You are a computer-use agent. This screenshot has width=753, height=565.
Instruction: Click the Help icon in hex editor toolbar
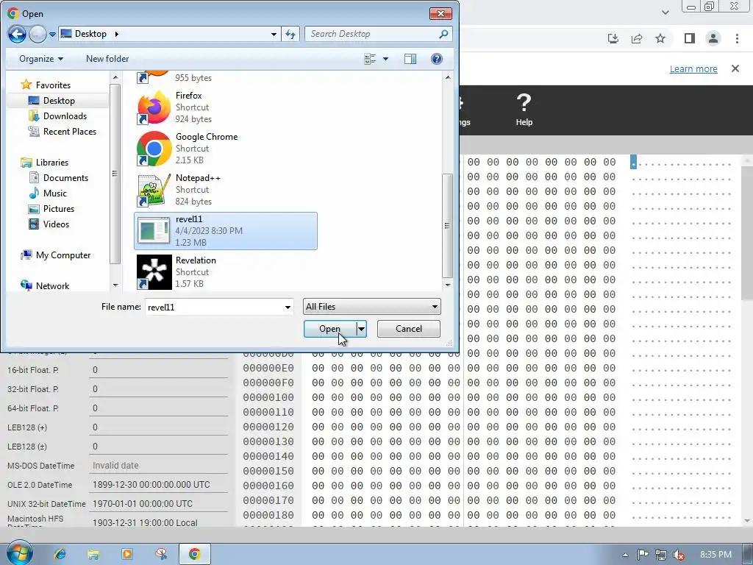click(x=524, y=110)
